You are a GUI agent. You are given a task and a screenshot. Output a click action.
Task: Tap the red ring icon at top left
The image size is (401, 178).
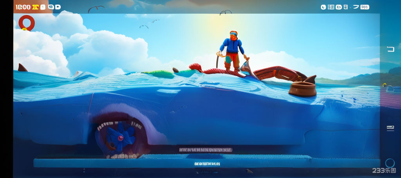(x=27, y=23)
